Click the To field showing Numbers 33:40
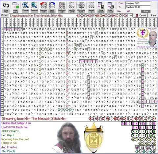Viewport: 158px width, 154px height. click(138, 7)
